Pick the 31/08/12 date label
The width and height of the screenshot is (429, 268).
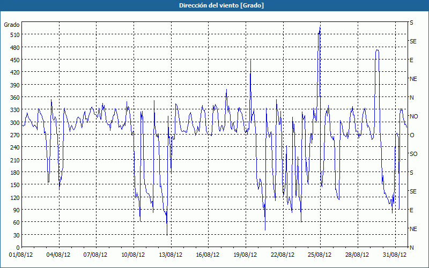pyautogui.click(x=395, y=255)
